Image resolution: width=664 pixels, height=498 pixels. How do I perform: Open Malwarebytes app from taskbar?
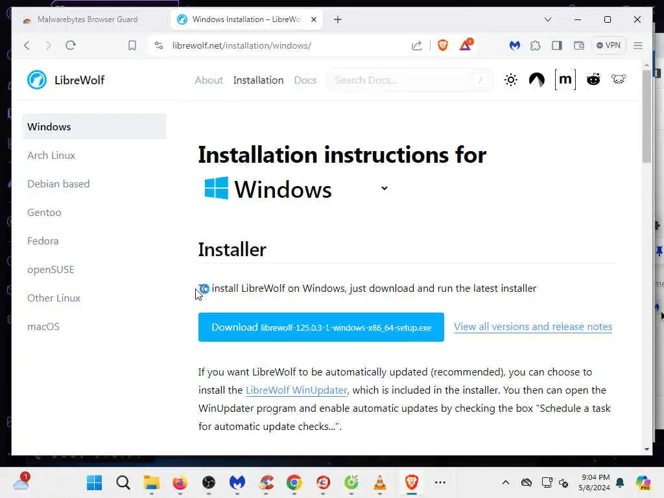coord(237,482)
